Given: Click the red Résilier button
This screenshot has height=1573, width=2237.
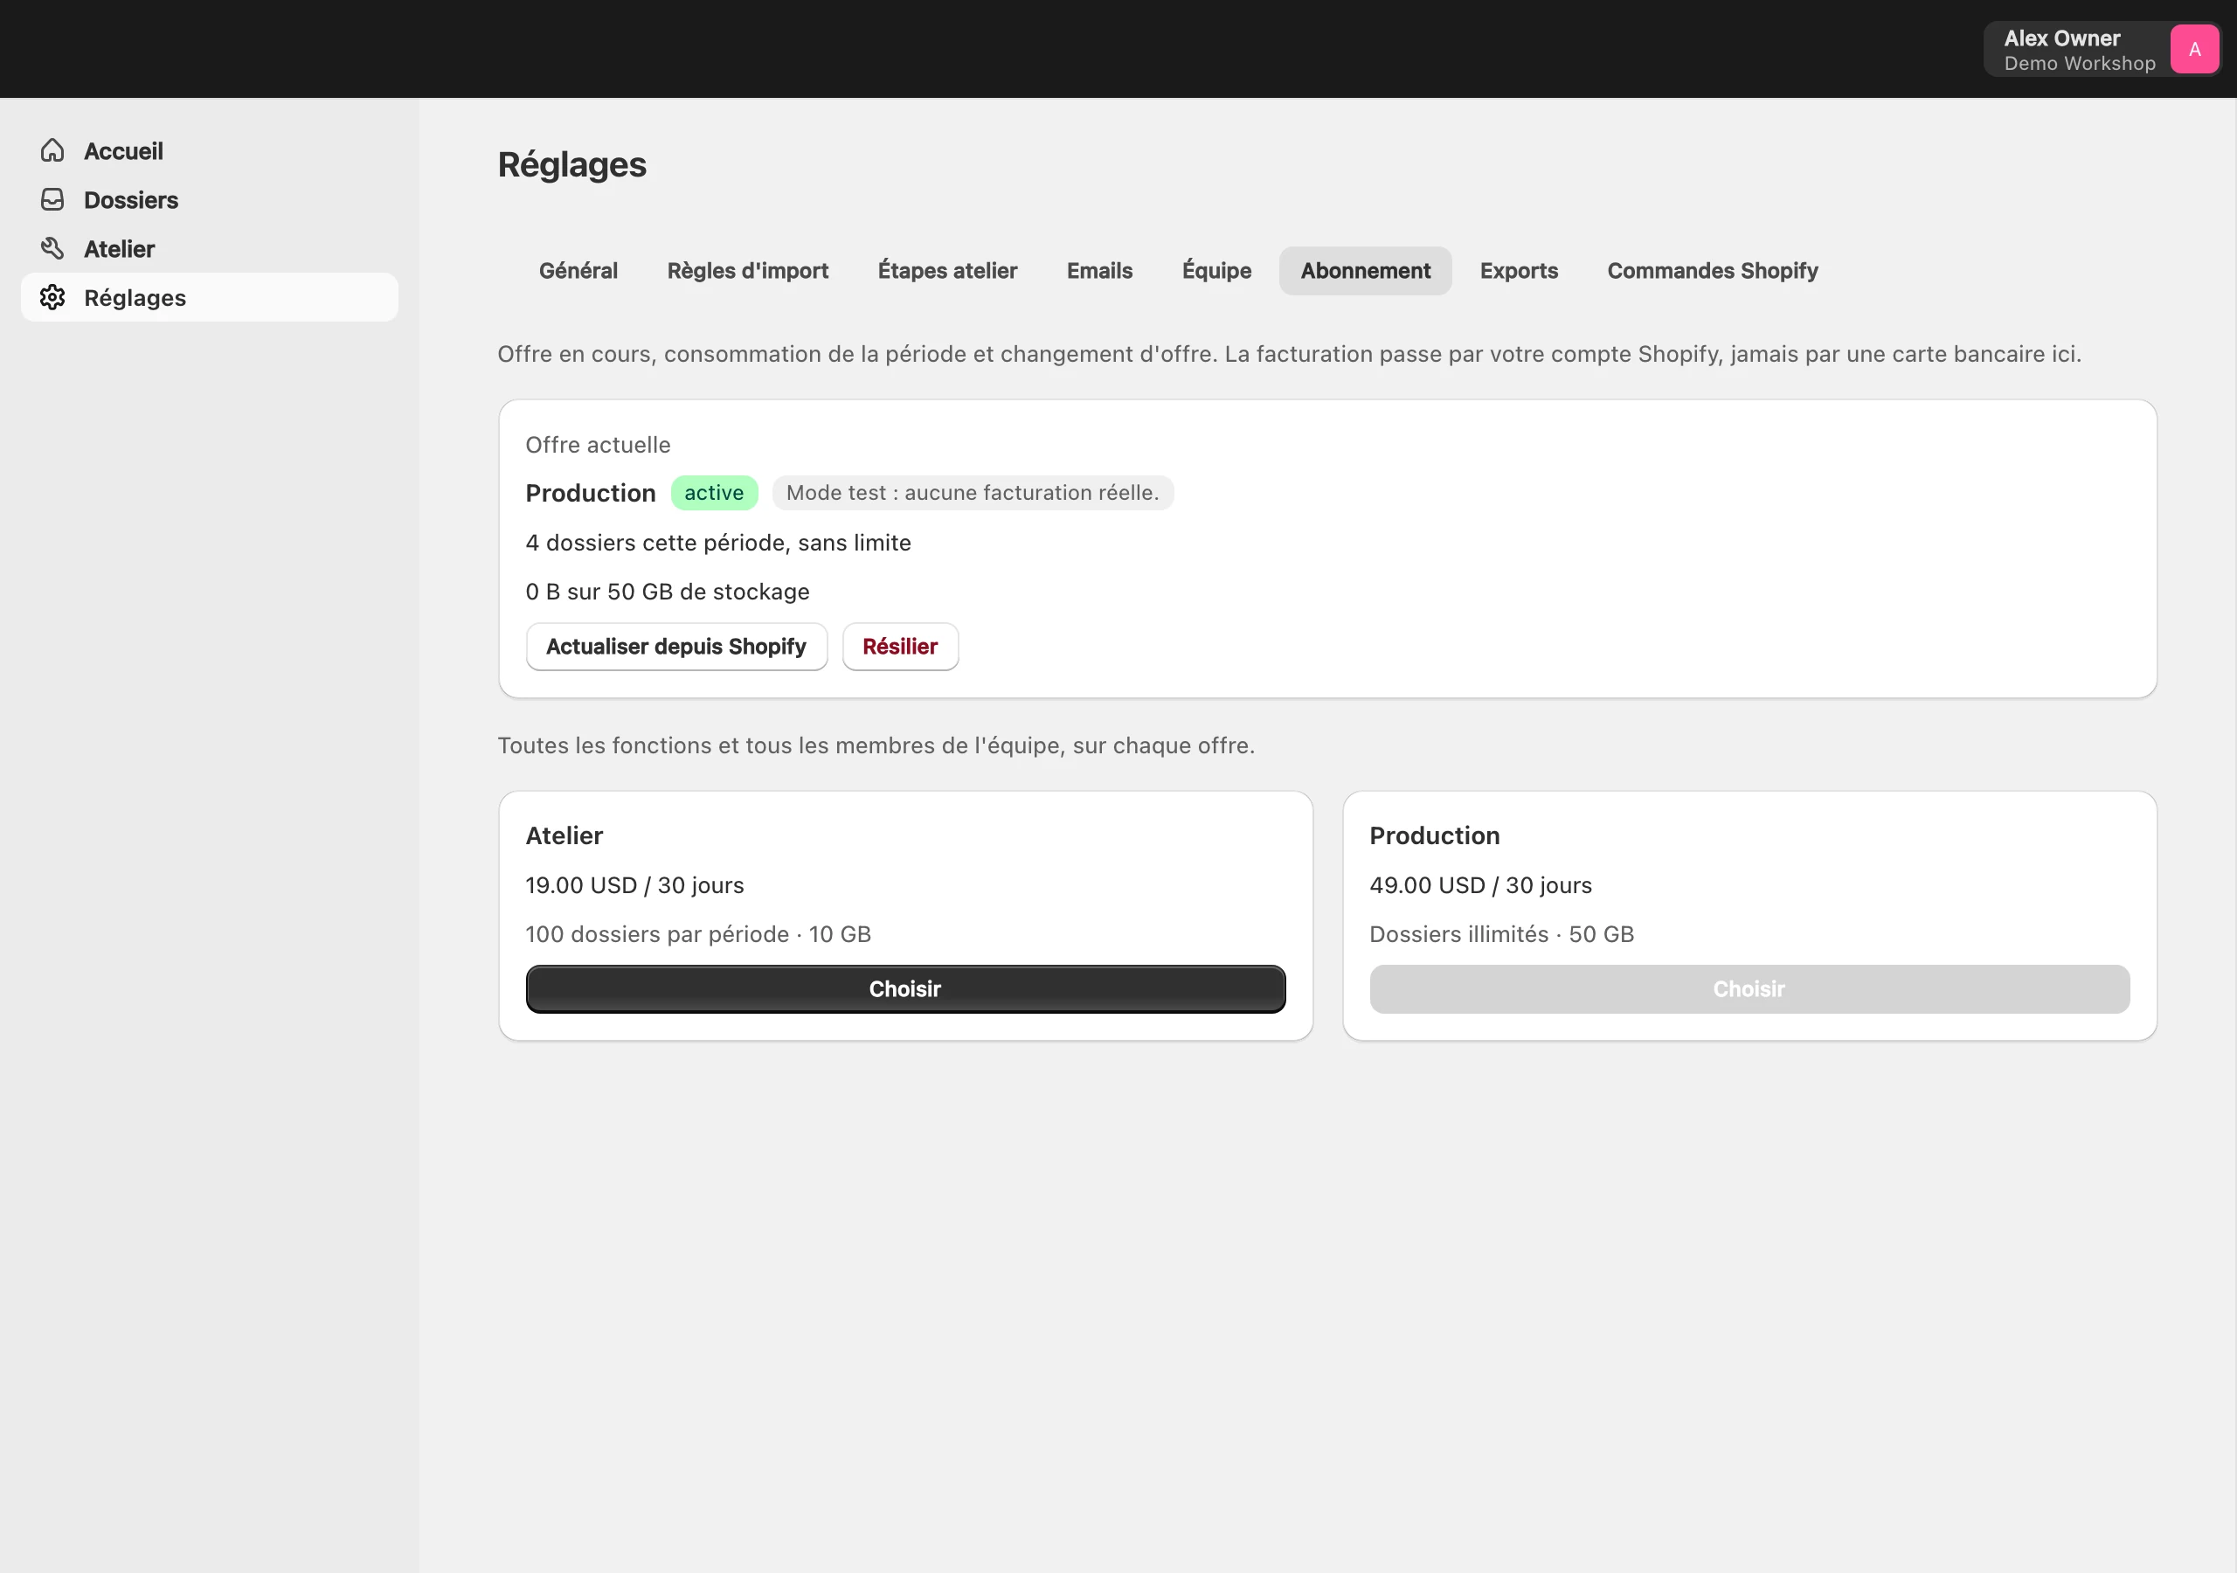Looking at the screenshot, I should pos(899,646).
